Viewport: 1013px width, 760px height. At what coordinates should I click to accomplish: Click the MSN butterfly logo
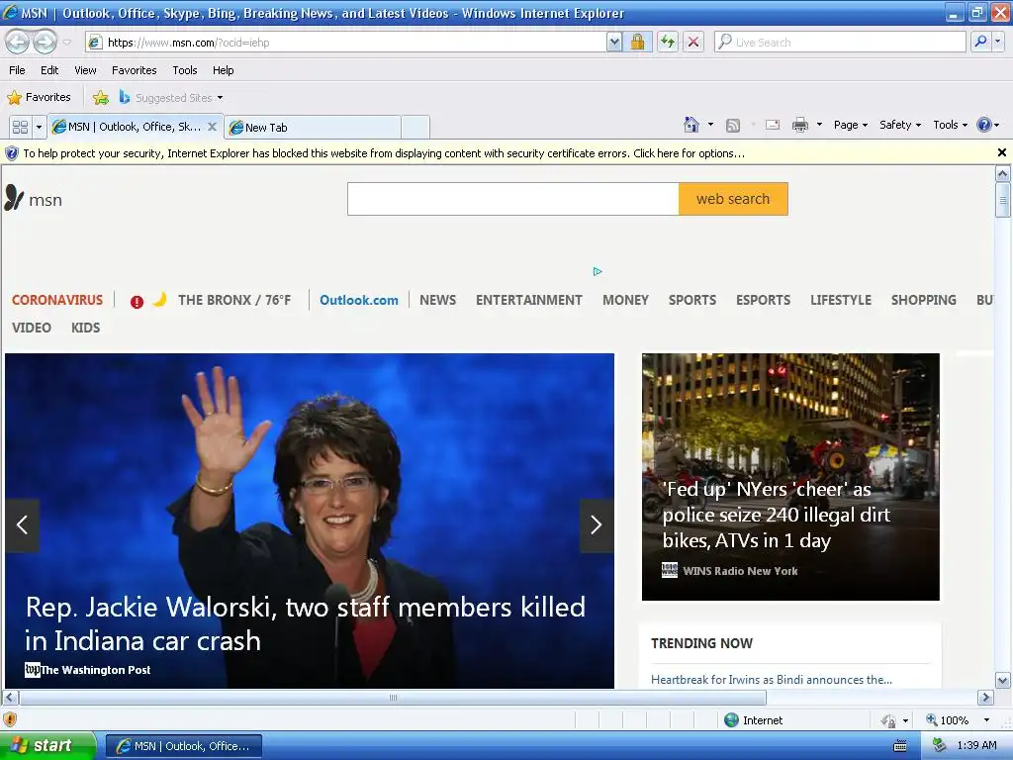point(14,198)
